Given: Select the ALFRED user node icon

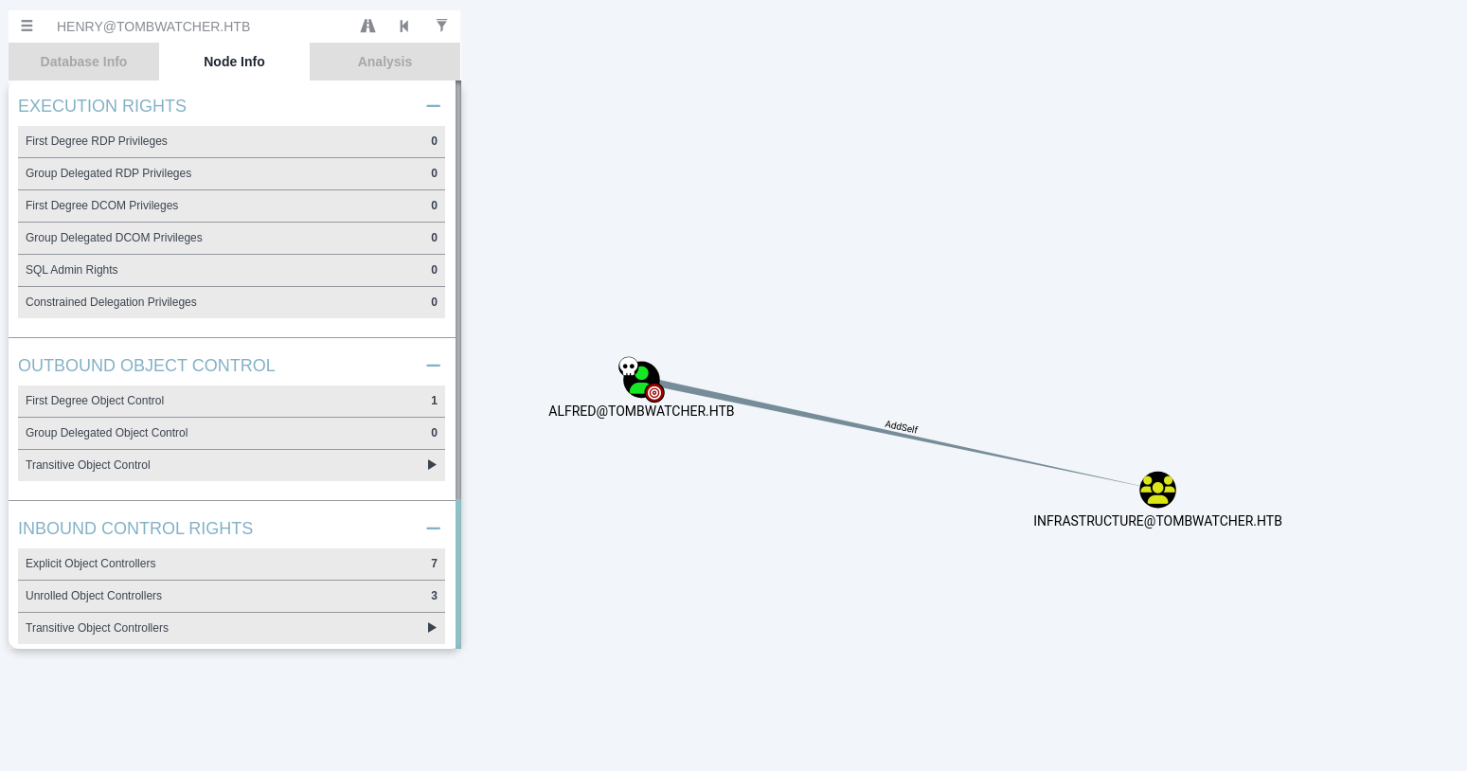Looking at the screenshot, I should click(x=641, y=380).
